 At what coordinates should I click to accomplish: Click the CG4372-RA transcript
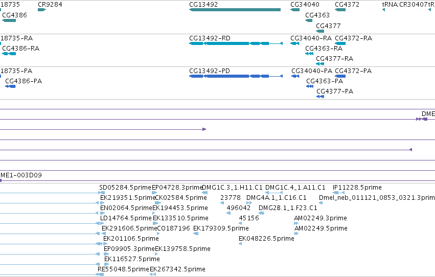point(340,43)
